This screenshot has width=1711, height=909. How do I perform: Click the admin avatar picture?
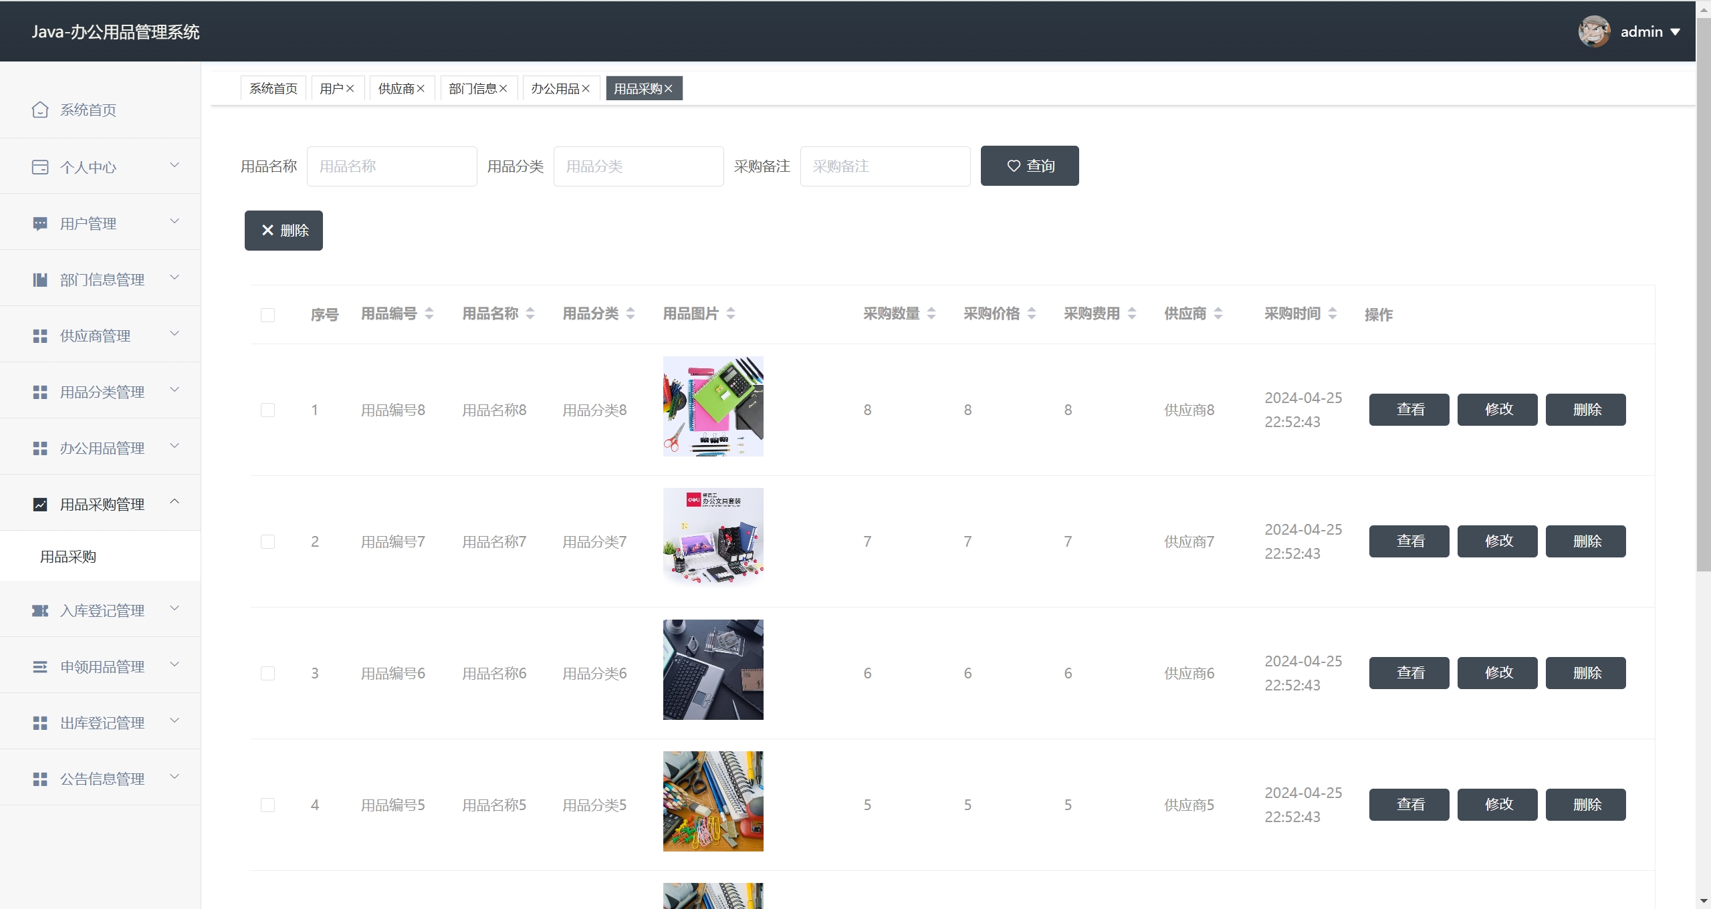pyautogui.click(x=1594, y=31)
